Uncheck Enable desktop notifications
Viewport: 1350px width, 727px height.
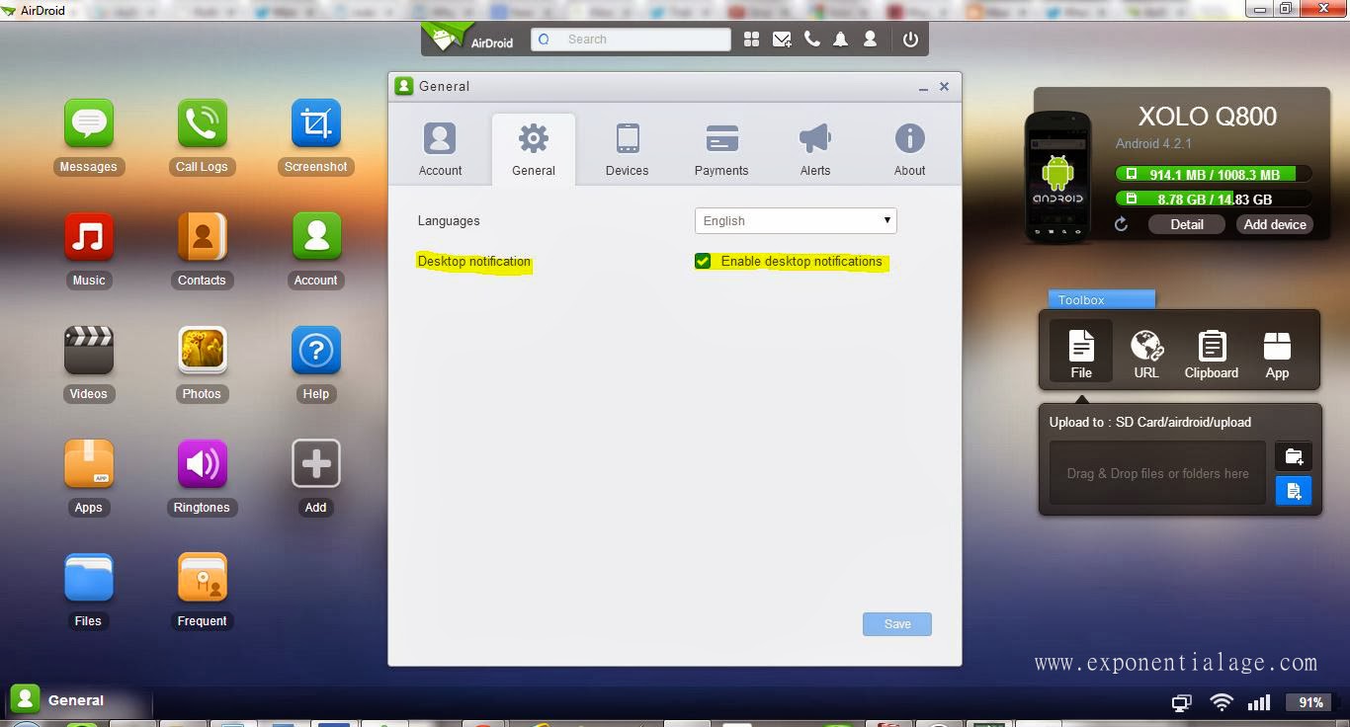tap(703, 261)
